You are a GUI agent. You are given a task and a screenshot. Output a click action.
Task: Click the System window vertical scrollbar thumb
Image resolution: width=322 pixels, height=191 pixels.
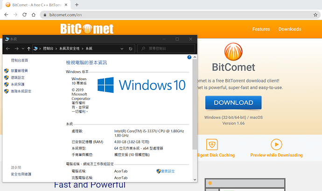coord(195,104)
